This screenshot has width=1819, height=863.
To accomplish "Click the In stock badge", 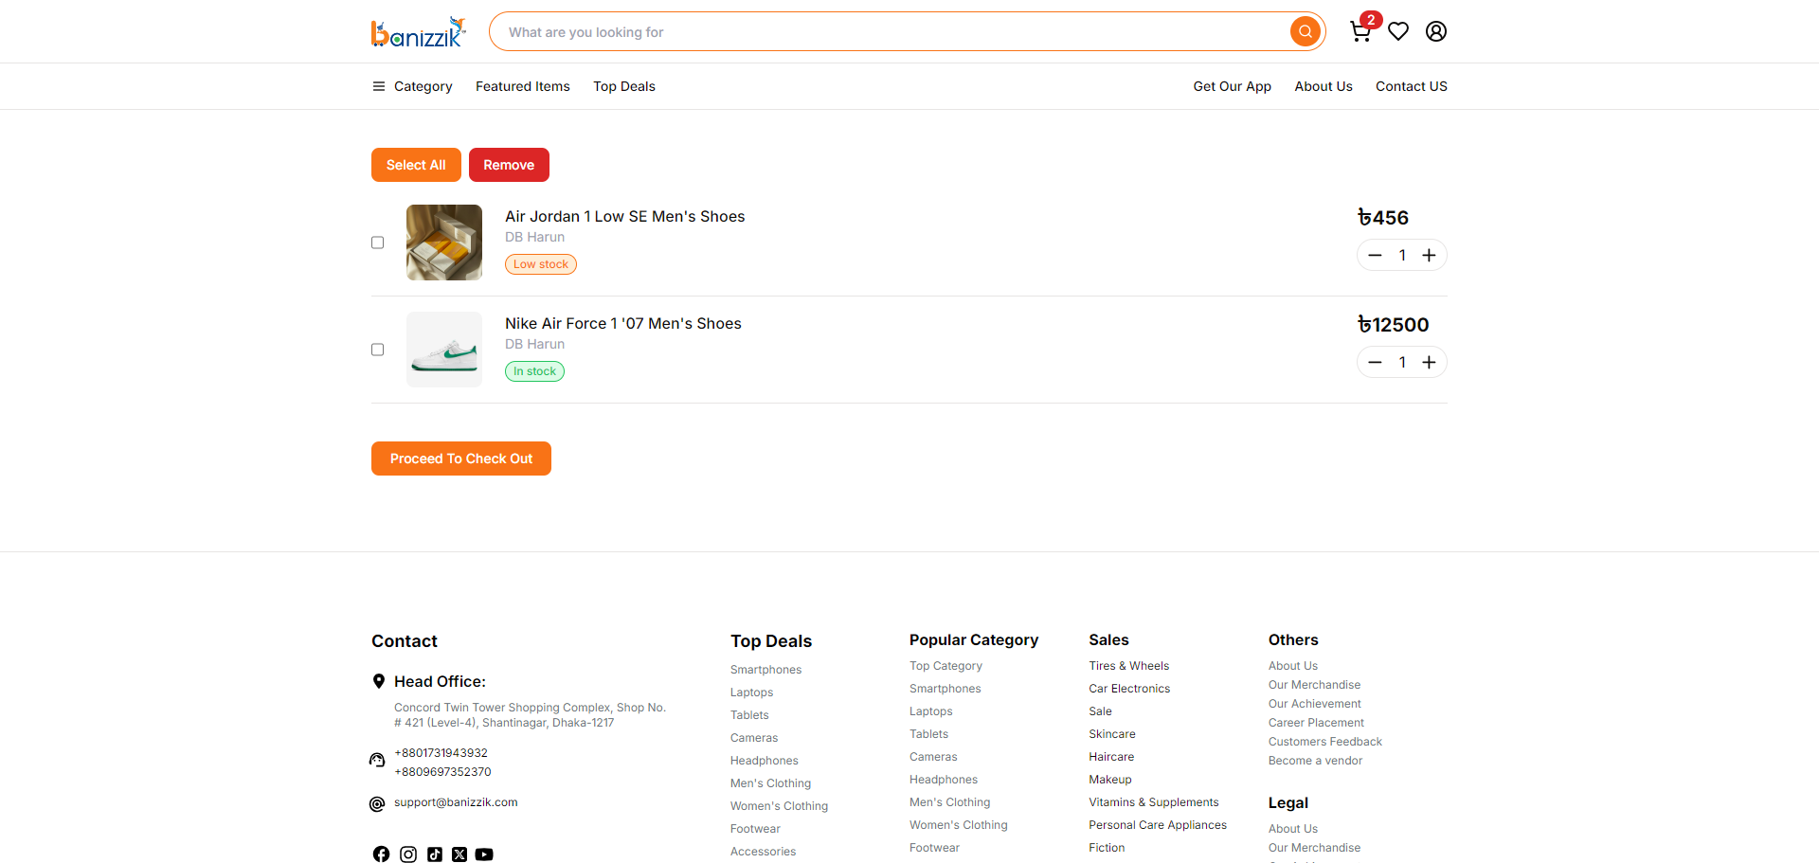I will point(534,371).
